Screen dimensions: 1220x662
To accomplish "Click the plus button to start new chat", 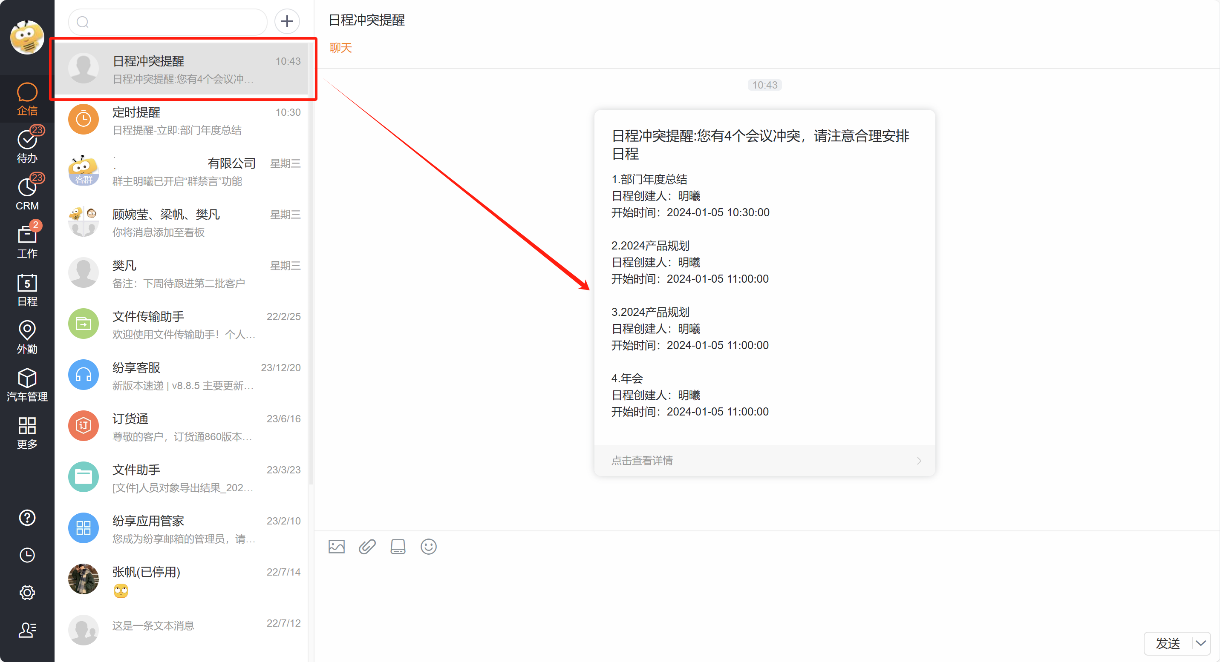I will [287, 21].
